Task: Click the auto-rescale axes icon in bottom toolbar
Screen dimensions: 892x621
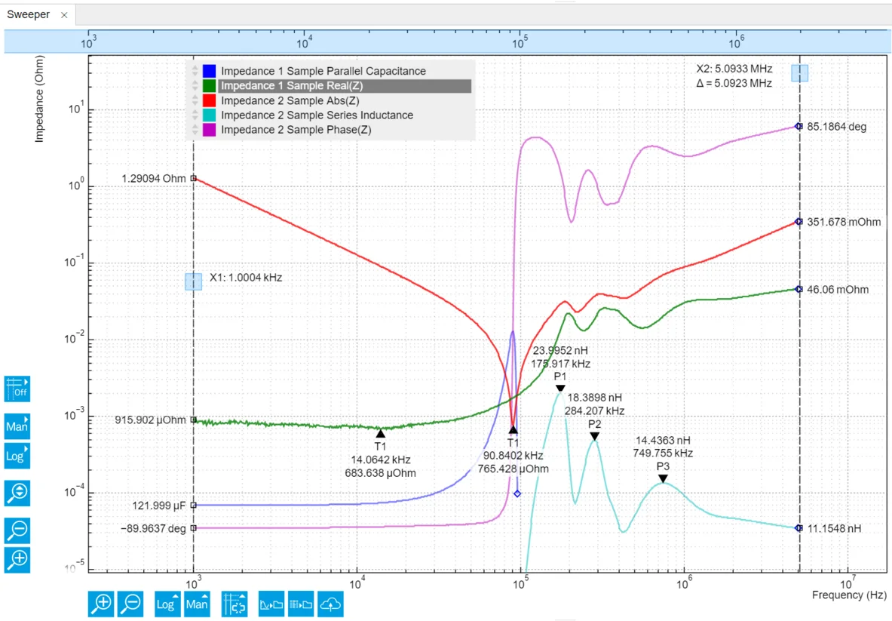Action: pos(234,604)
